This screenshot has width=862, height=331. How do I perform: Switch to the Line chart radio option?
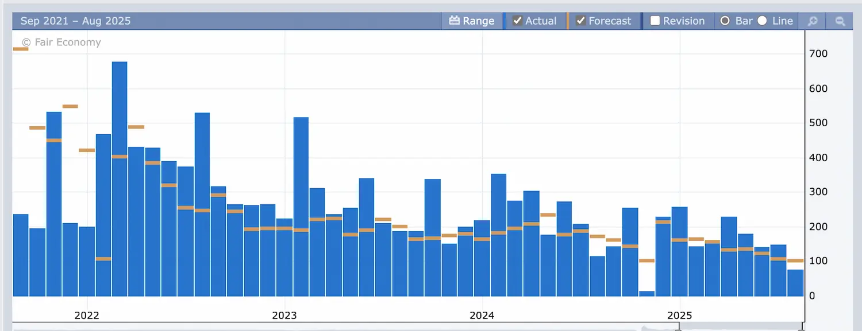tap(763, 21)
